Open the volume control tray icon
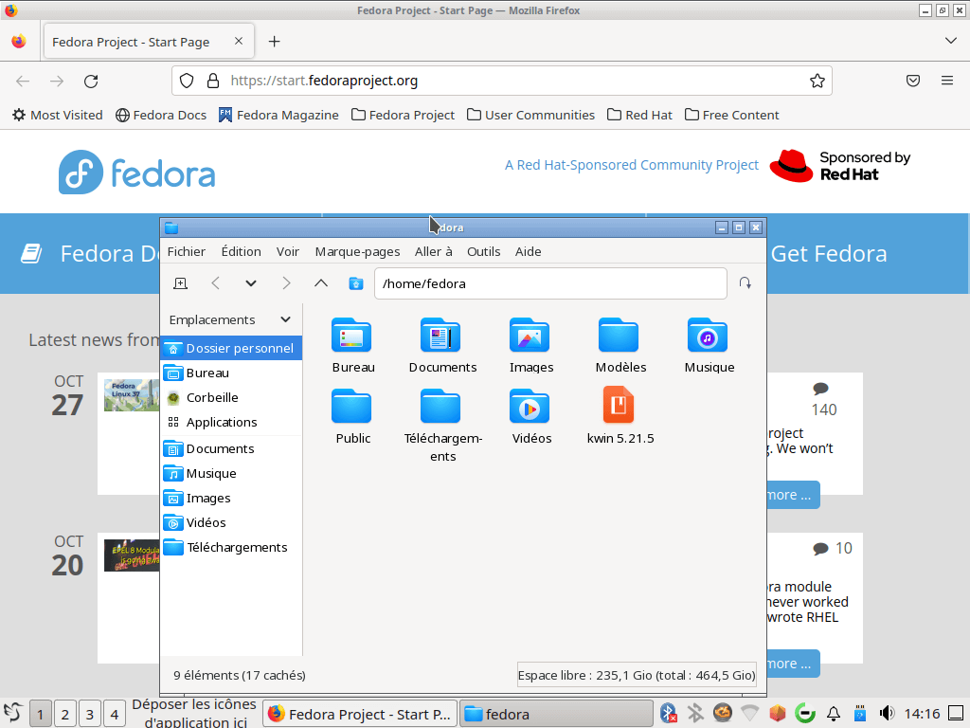The image size is (970, 728). point(887,713)
